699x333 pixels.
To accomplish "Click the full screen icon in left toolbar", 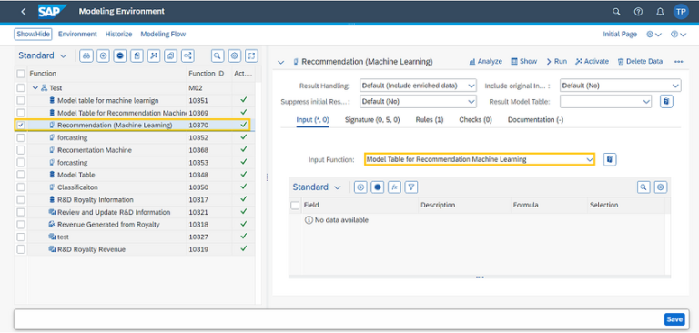I will [252, 55].
